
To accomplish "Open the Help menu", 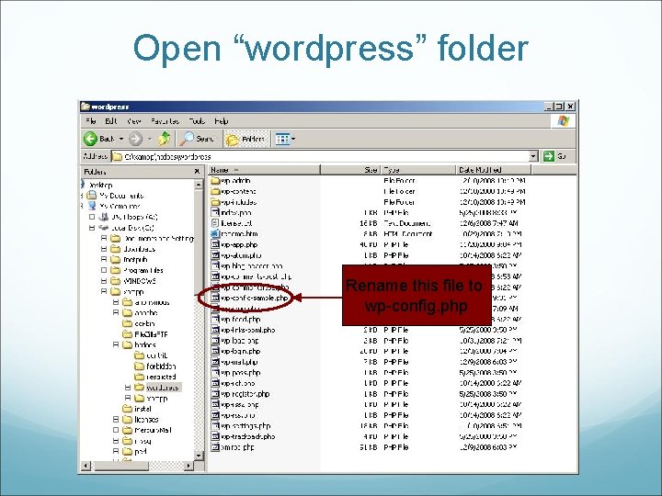I will [x=222, y=121].
